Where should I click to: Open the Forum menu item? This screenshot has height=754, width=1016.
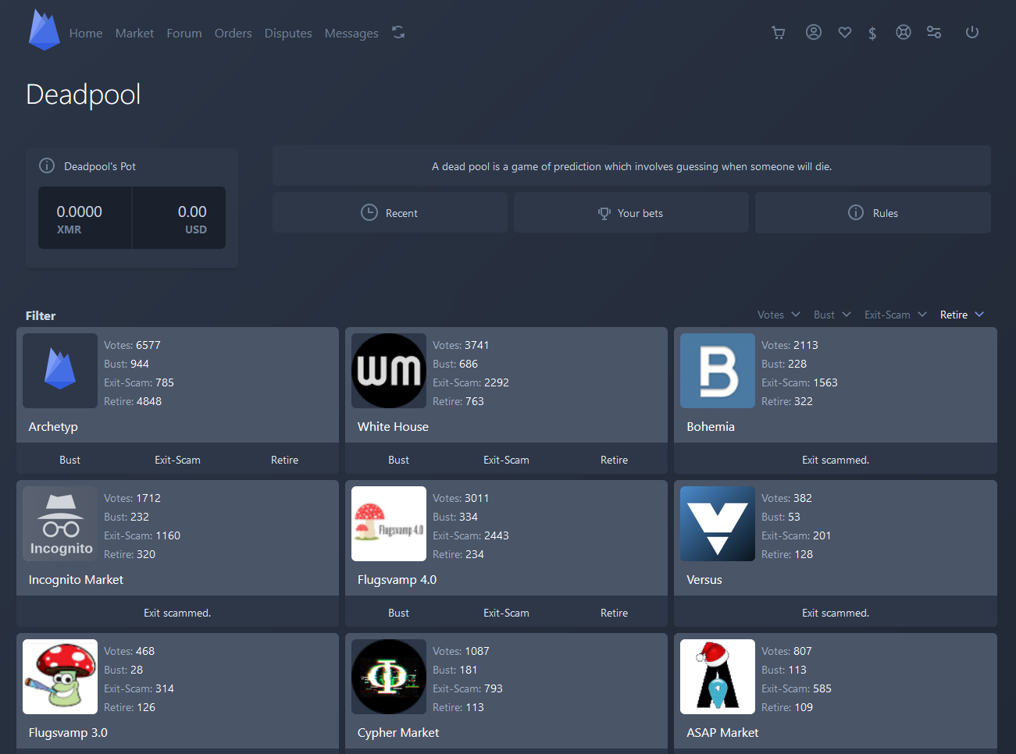pos(184,34)
